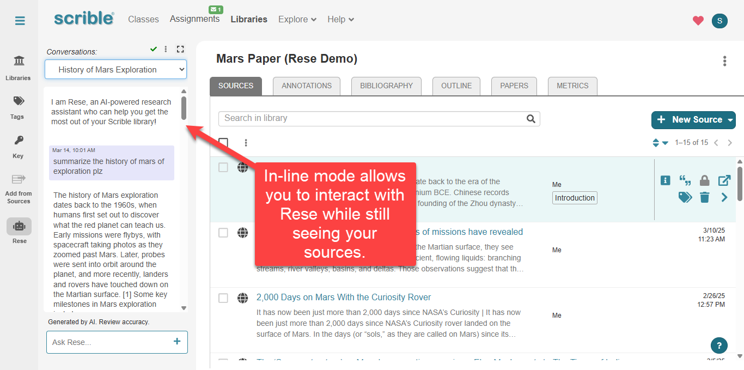This screenshot has height=370, width=744.
Task: Open Key in the left sidebar
Action: pos(19,147)
